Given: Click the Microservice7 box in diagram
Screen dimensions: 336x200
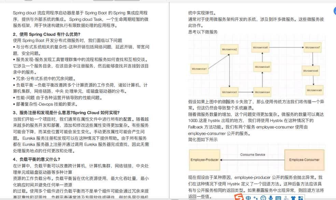Looking at the screenshot, I should pyautogui.click(x=312, y=47).
